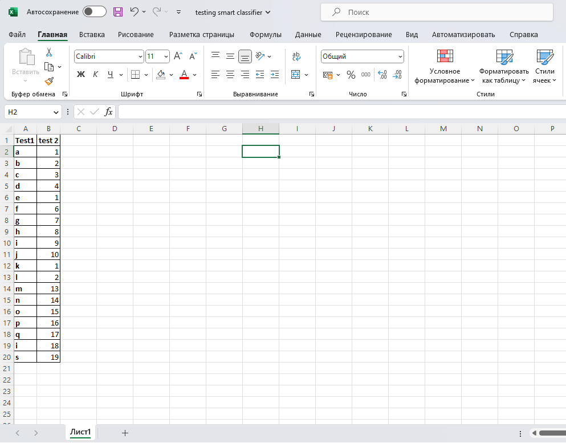Click into the formula bar field
Viewport: 566px width, 443px height.
(x=342, y=112)
